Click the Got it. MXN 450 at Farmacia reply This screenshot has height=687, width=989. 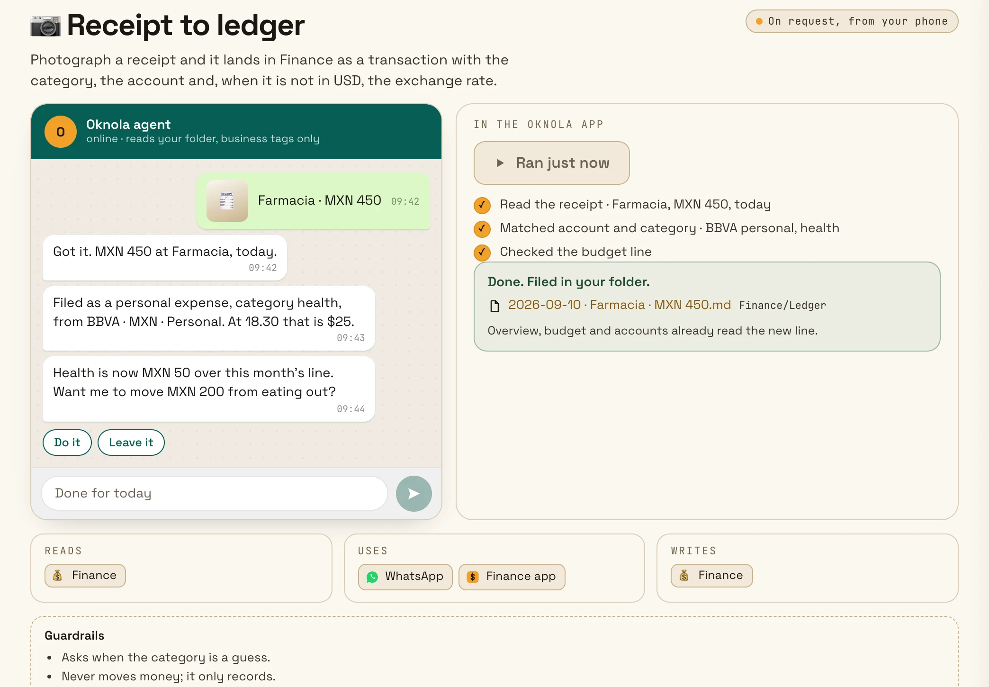(x=165, y=258)
